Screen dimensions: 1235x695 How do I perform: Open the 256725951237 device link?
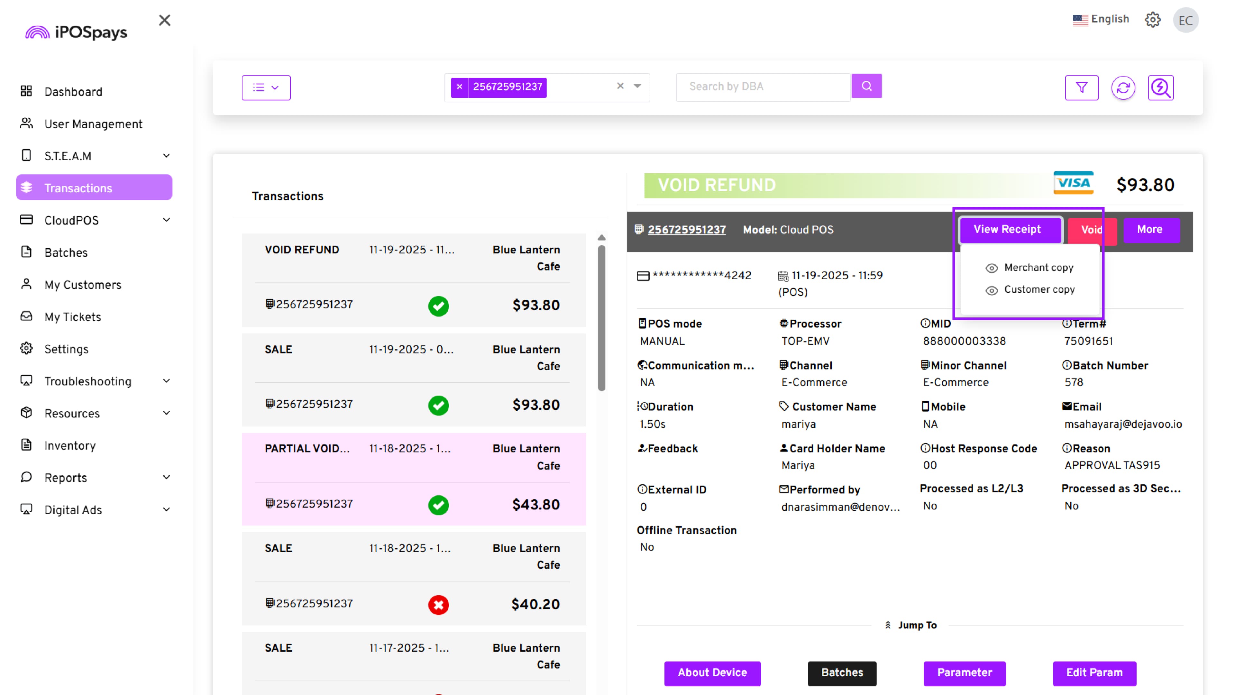click(686, 230)
